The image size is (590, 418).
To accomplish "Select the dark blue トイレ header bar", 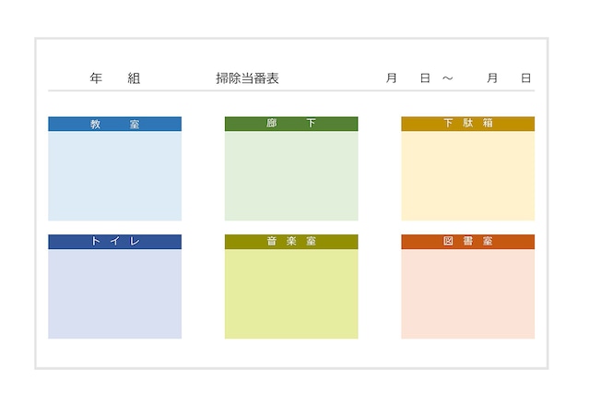I will [114, 242].
